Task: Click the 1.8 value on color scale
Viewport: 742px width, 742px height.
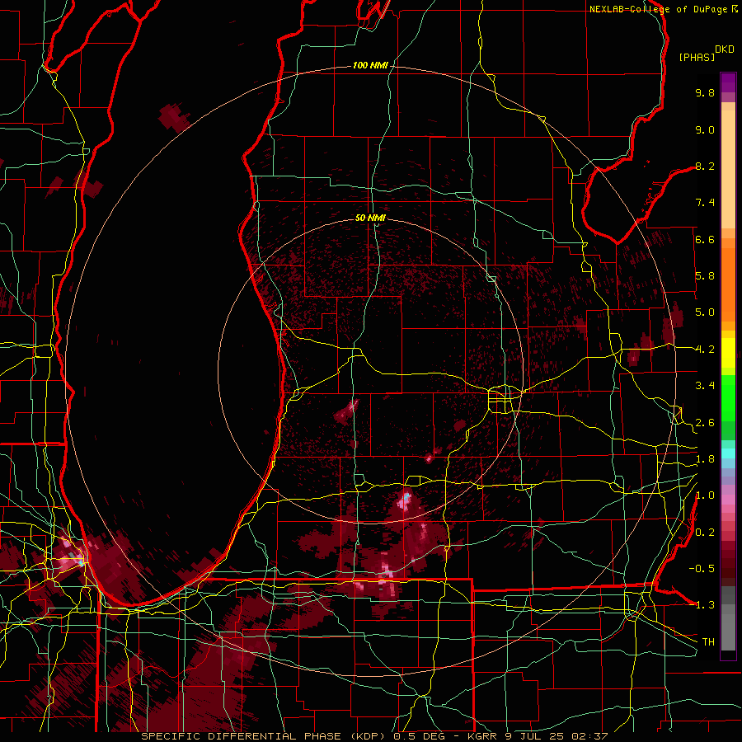Action: pyautogui.click(x=705, y=459)
